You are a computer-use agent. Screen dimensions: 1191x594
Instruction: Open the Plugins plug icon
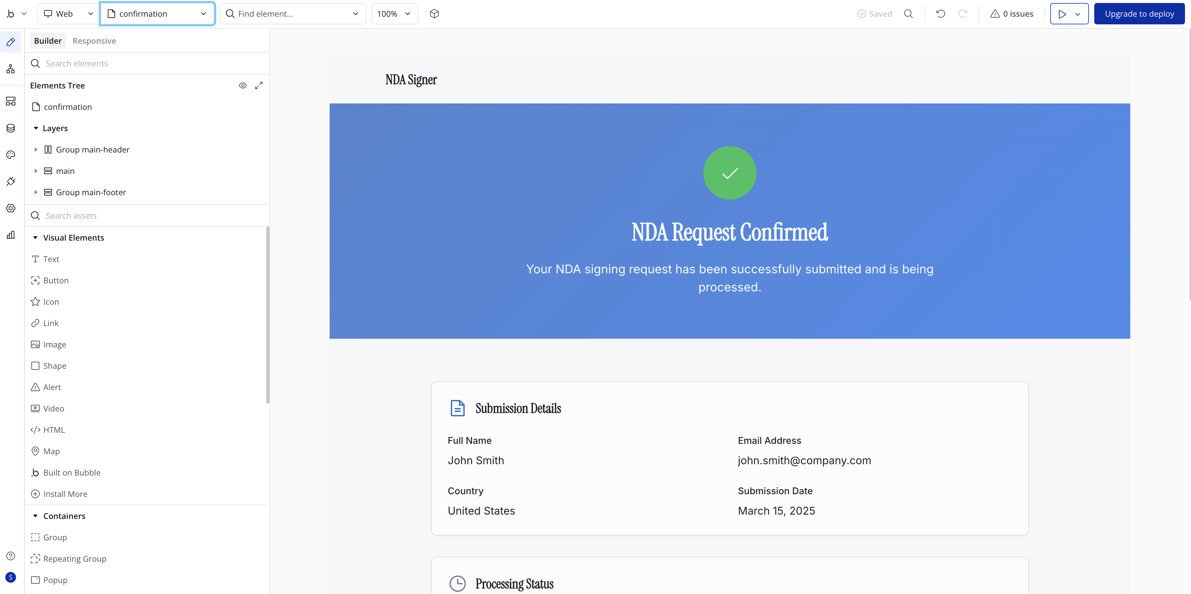pyautogui.click(x=11, y=181)
